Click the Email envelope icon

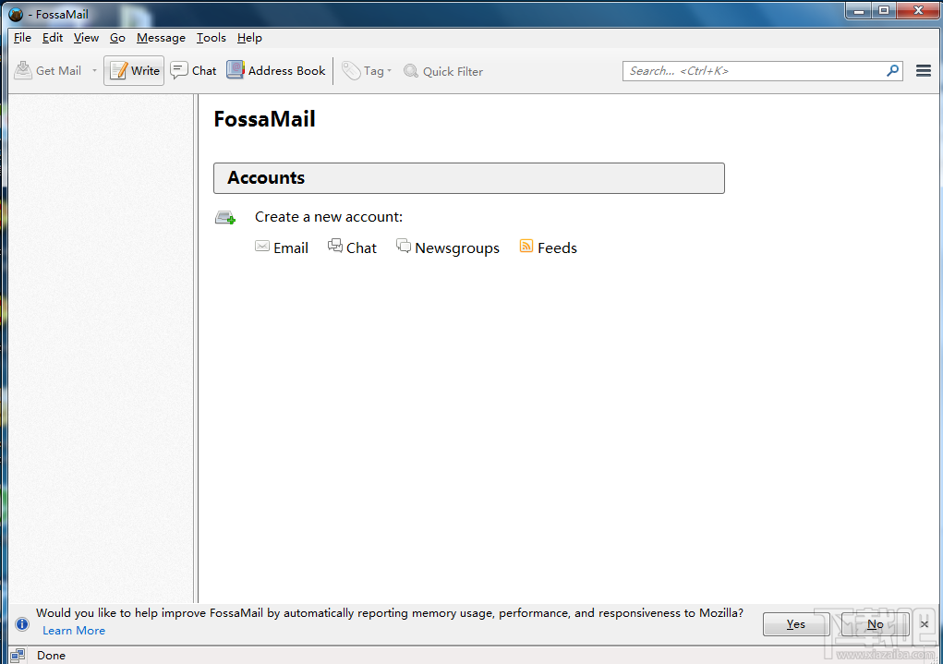tap(262, 246)
